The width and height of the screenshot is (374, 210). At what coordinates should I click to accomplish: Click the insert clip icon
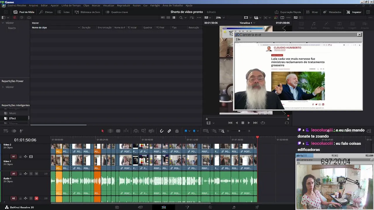pos(136,131)
